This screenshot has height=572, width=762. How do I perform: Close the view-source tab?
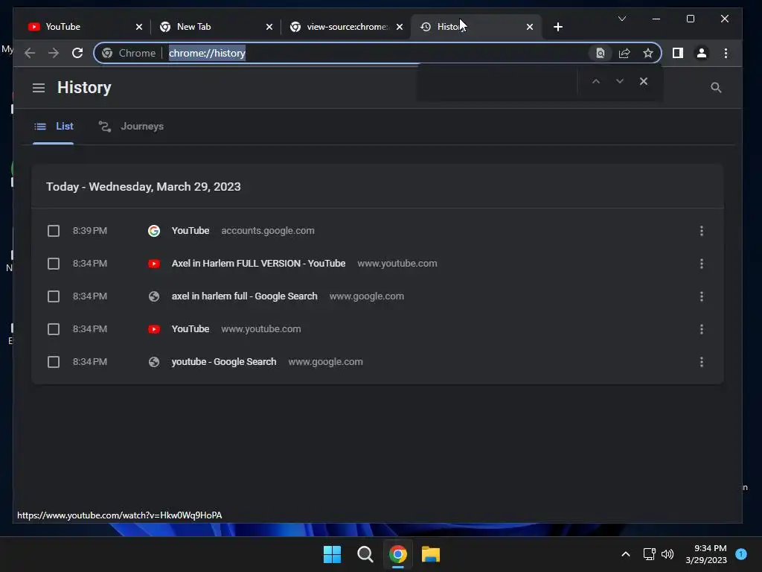(x=400, y=27)
